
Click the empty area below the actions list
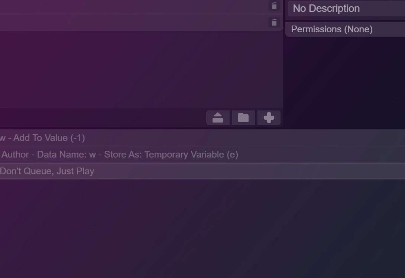tap(202, 229)
